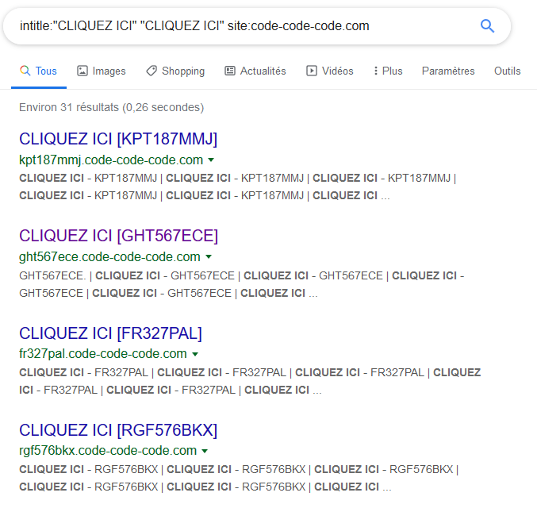Click URL kpt187mmj.code-code-code.com
537x508 pixels.
(x=111, y=160)
